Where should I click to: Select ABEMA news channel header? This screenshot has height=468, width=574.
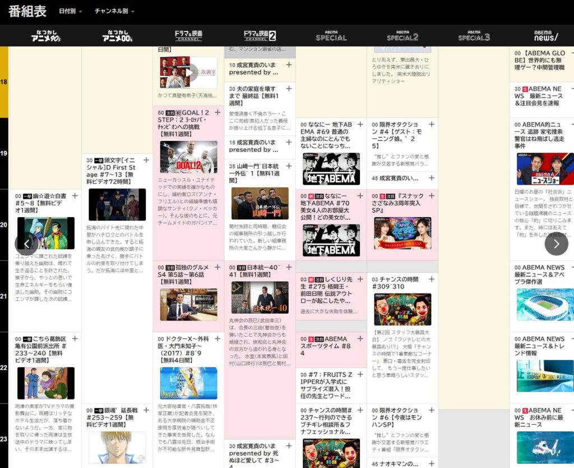click(545, 35)
